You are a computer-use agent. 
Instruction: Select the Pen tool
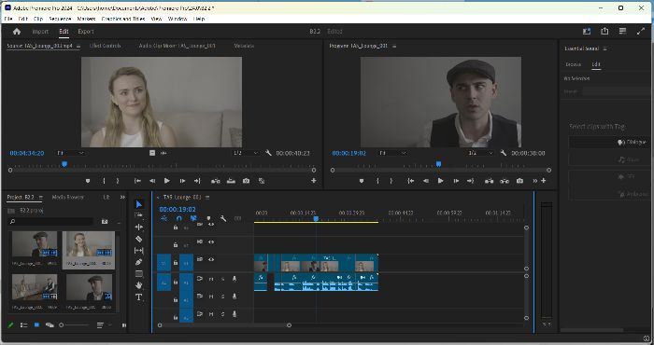139,262
